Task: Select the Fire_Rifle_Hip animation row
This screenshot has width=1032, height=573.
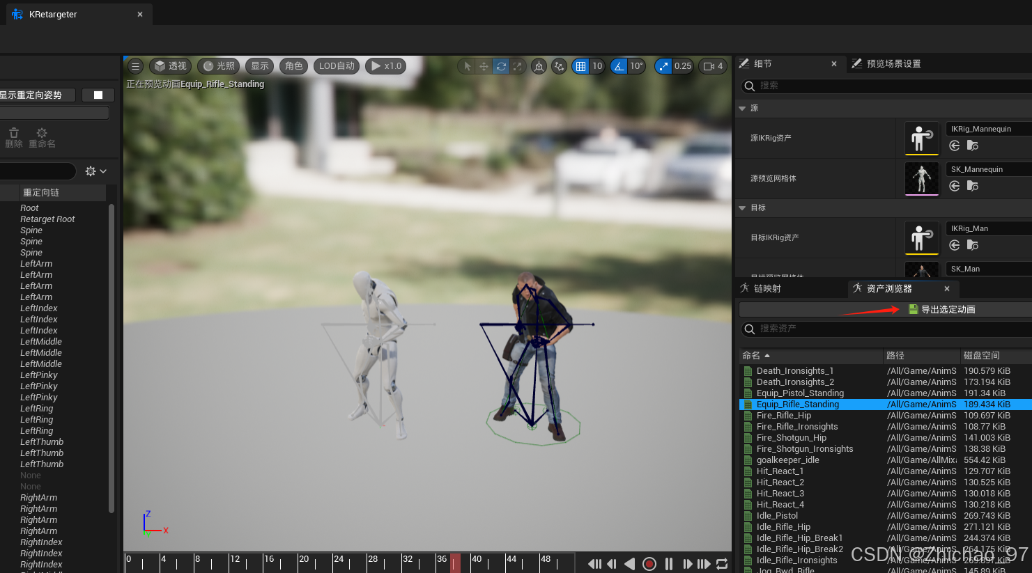Action: pos(885,416)
